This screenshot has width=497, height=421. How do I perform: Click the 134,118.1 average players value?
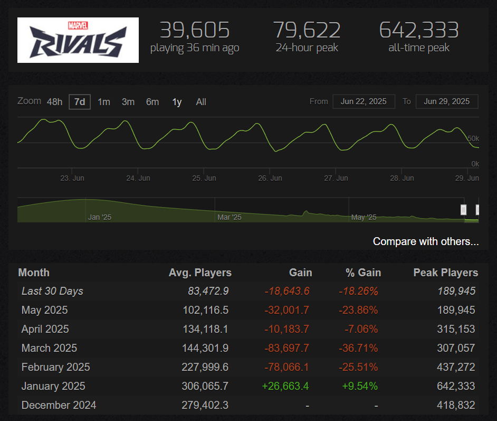pos(205,329)
